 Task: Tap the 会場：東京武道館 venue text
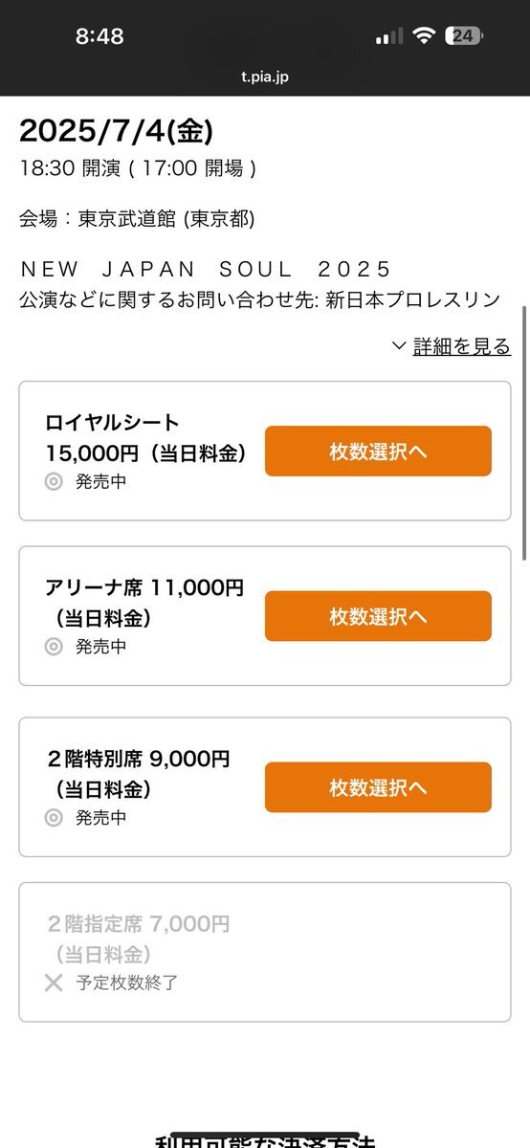pyautogui.click(x=137, y=219)
